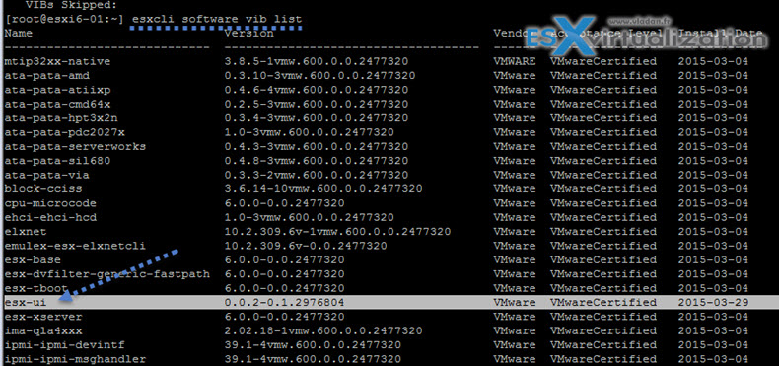
Task: Select the esx-base package name
Action: (33, 260)
